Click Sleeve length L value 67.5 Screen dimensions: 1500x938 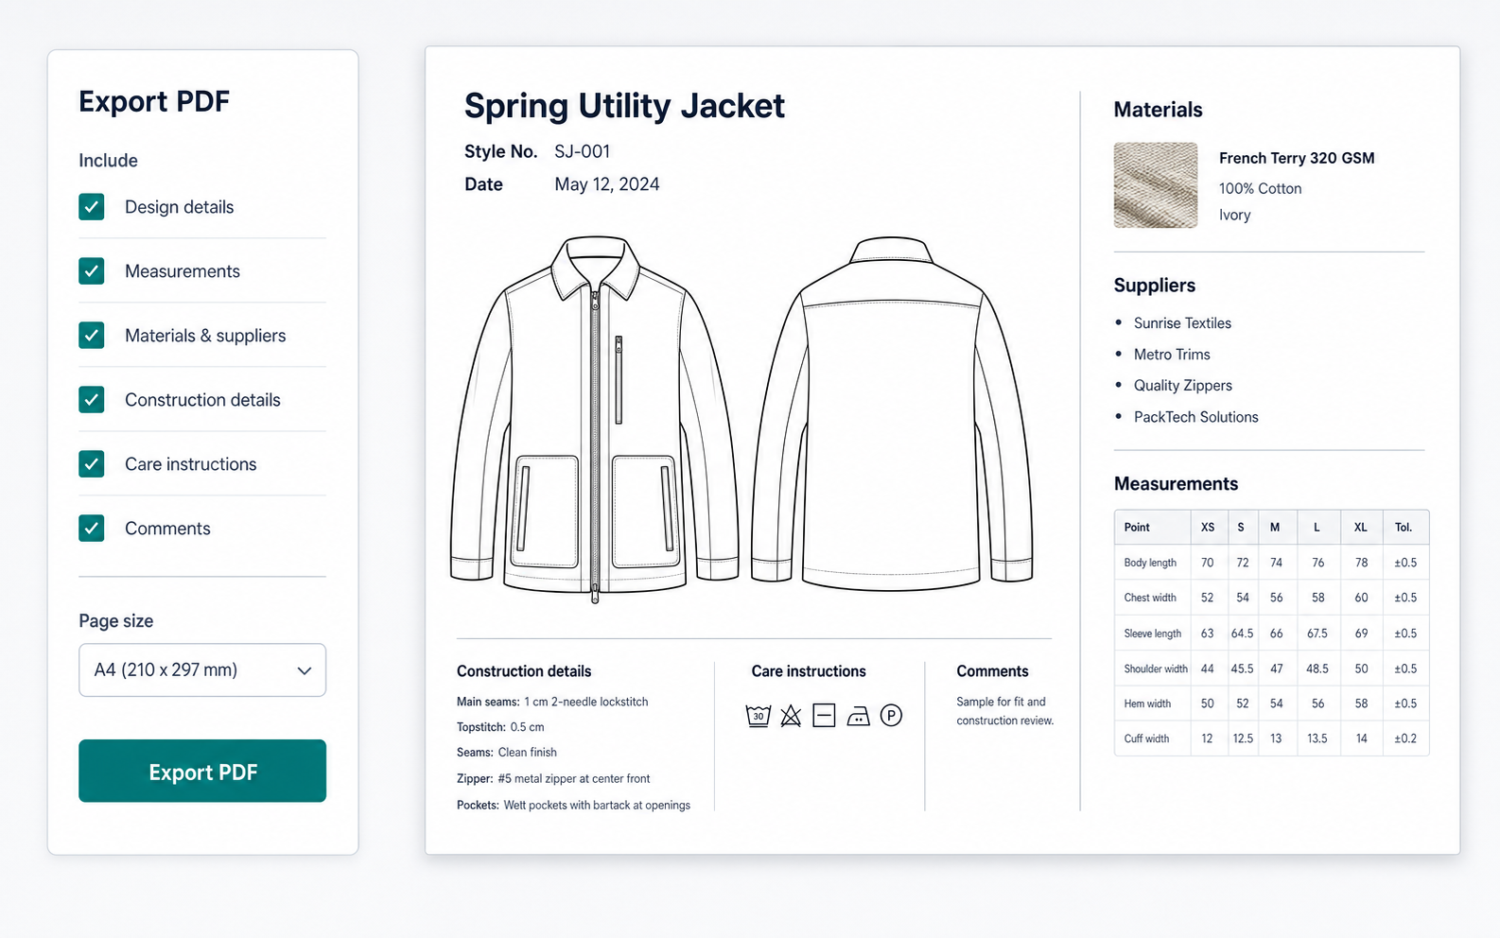pyautogui.click(x=1317, y=634)
